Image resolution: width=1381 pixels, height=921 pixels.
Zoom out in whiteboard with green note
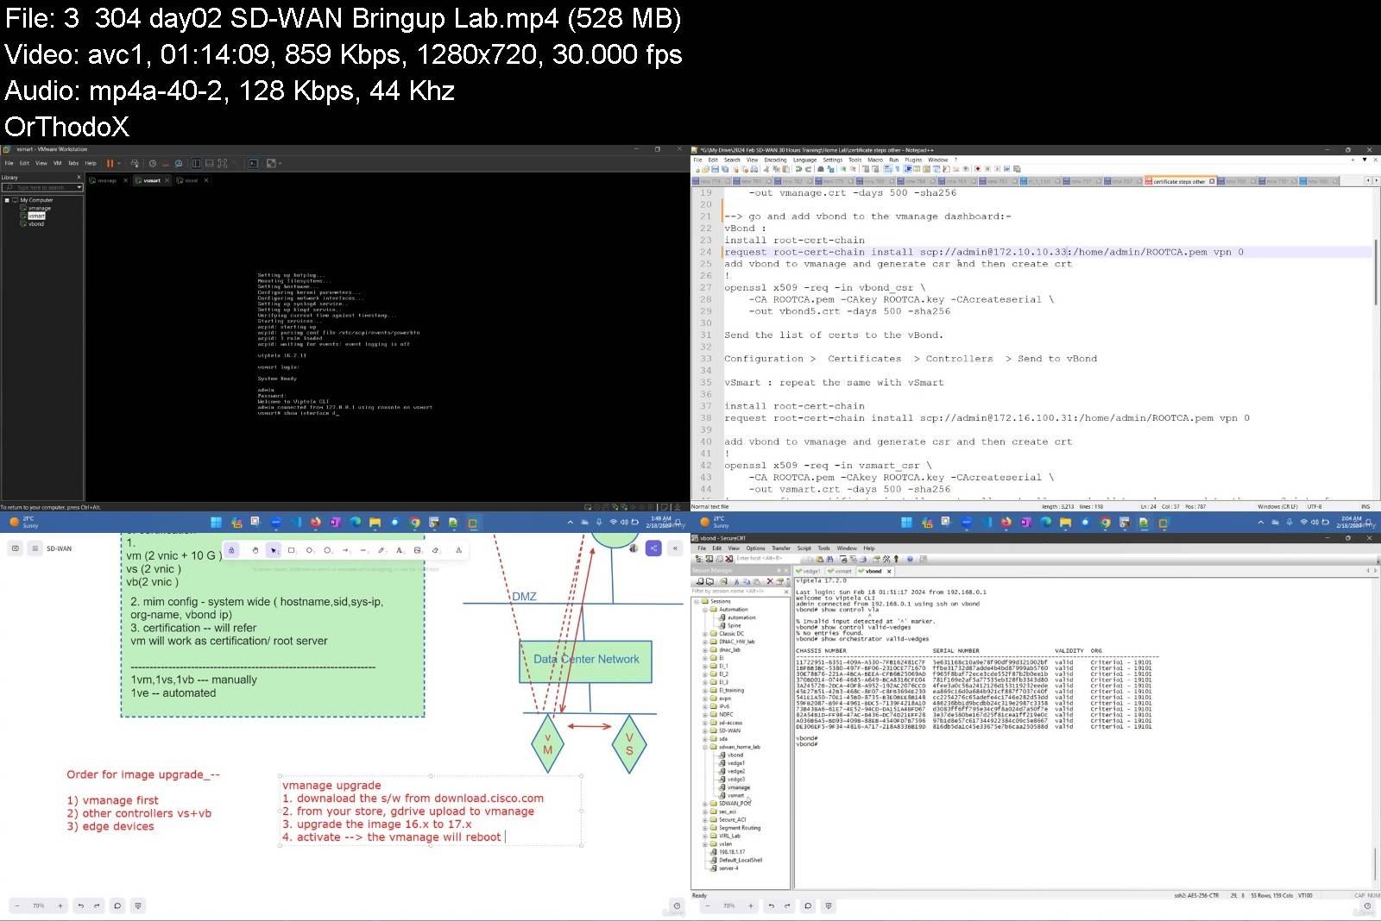[x=17, y=905]
